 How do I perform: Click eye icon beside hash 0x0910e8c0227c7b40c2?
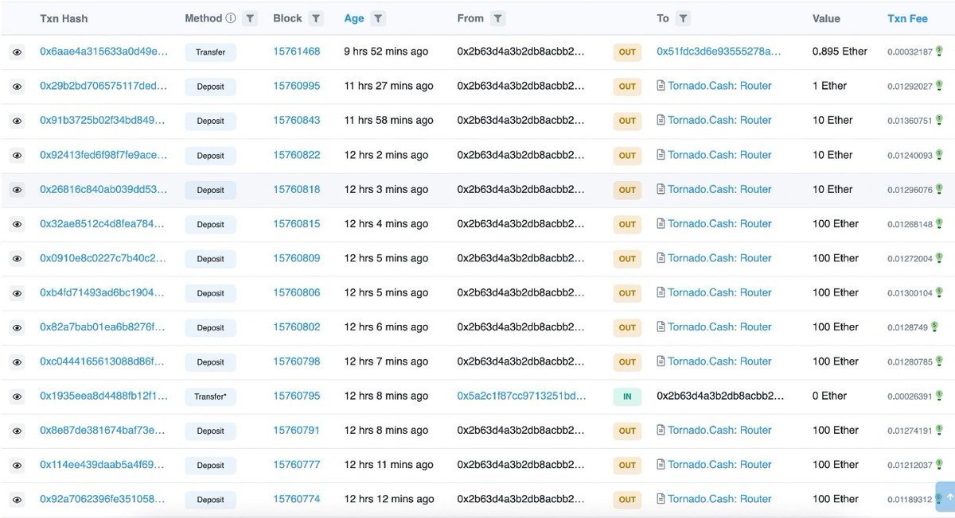[x=17, y=258]
